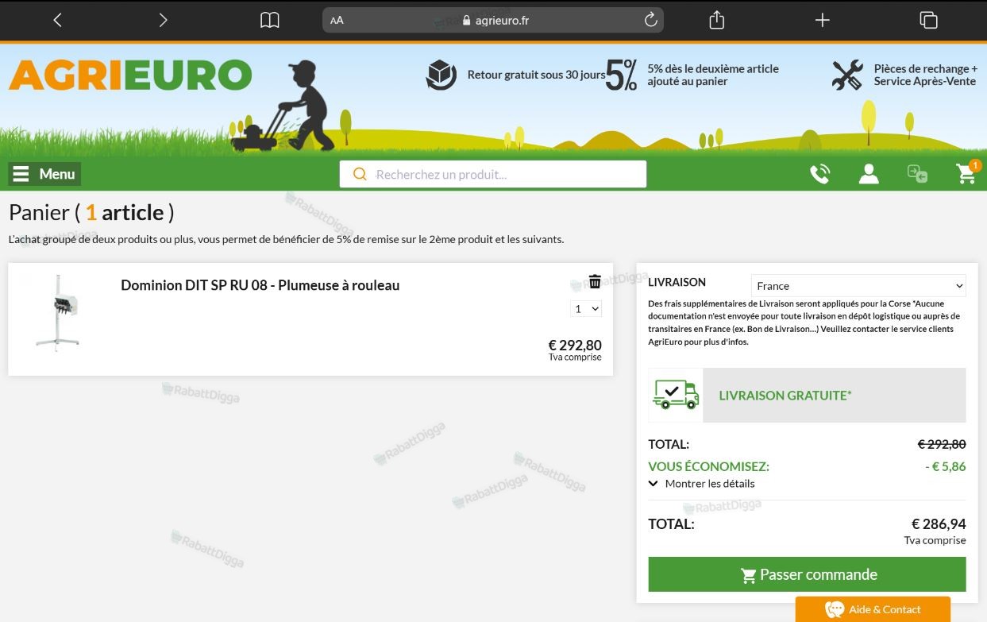This screenshot has height=622, width=987.
Task: Click 'VOUS ÉCONOMISEZ:' label
Action: [x=708, y=466]
